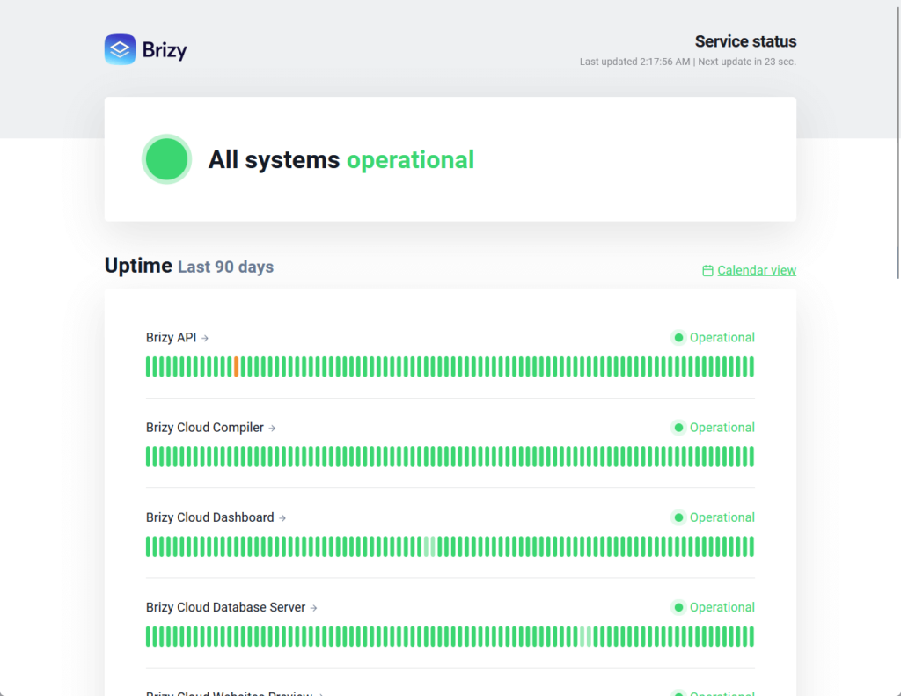Open Brizy Cloud Compiler monitor details
This screenshot has height=696, width=901.
click(x=204, y=428)
